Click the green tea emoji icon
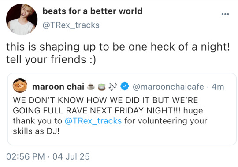 pyautogui.click(x=102, y=87)
